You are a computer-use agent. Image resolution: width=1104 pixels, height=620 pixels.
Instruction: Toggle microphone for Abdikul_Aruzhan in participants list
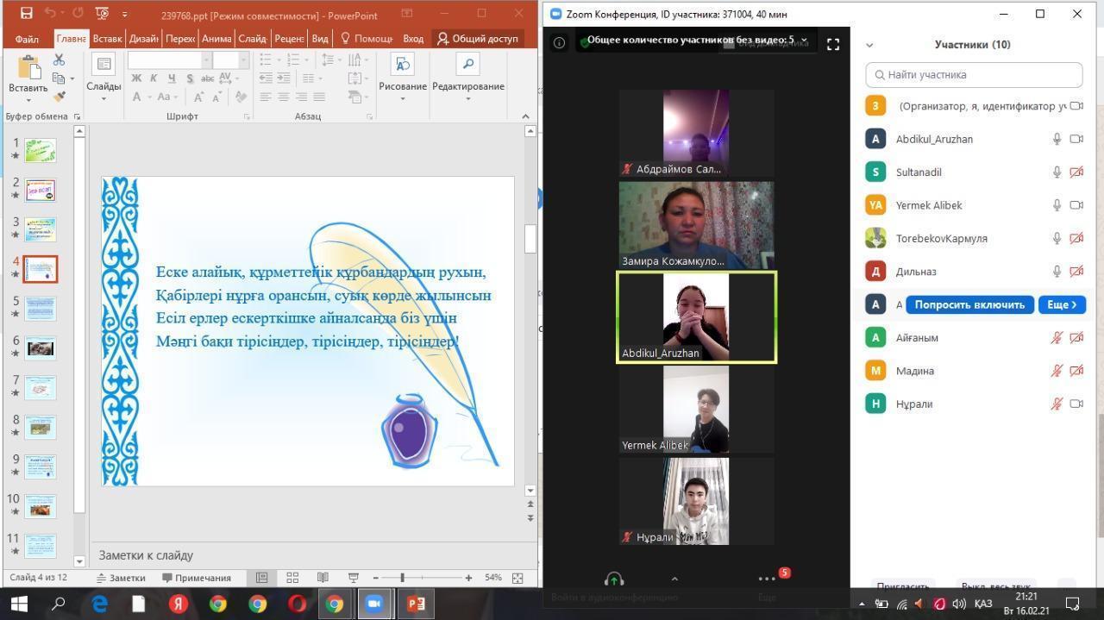[x=1057, y=139]
